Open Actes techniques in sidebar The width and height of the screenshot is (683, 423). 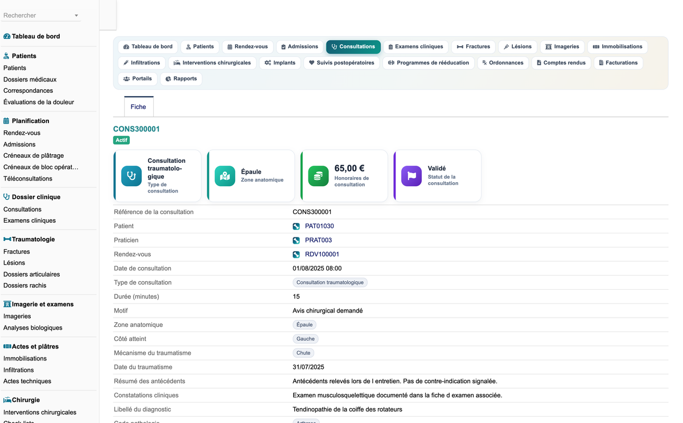coord(27,381)
